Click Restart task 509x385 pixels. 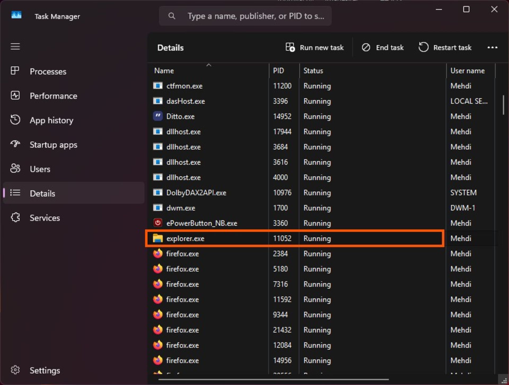445,47
